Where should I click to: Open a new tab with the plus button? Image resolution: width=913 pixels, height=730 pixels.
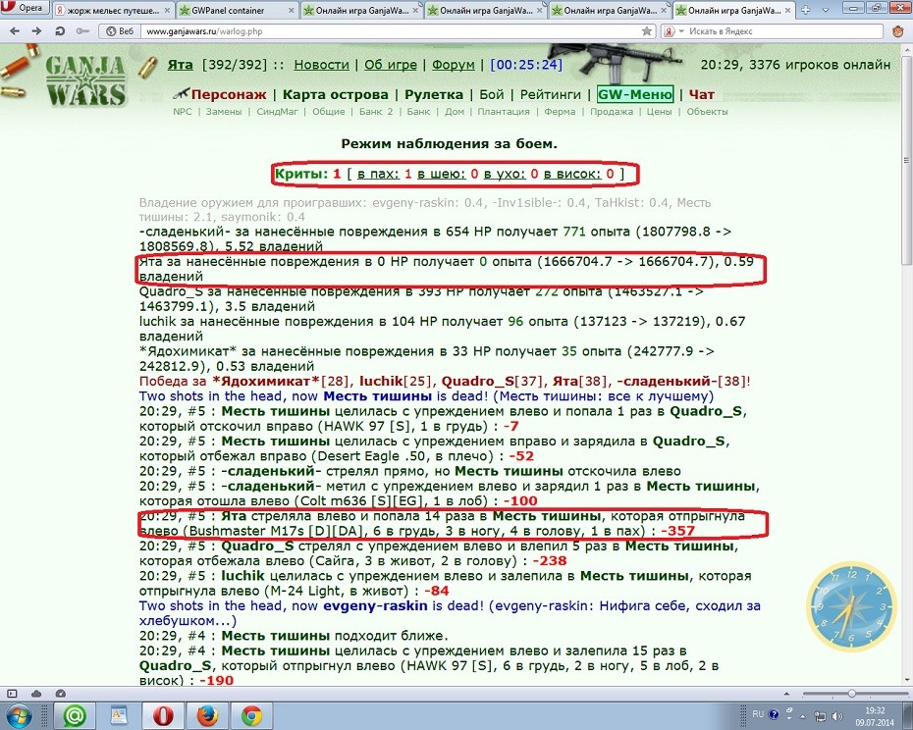click(806, 10)
